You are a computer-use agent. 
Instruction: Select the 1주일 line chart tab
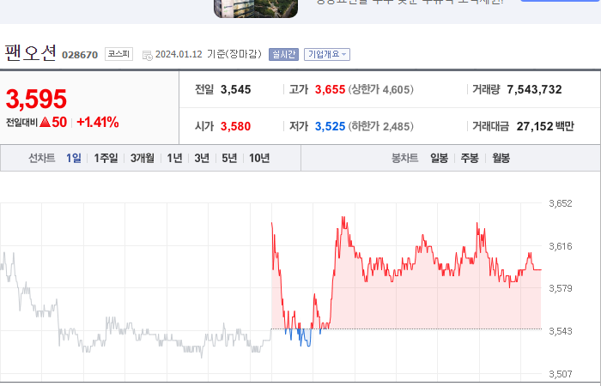point(106,158)
